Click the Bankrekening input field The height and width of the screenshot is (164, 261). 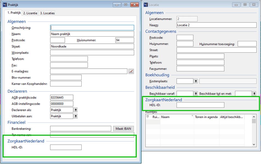(x=81, y=129)
